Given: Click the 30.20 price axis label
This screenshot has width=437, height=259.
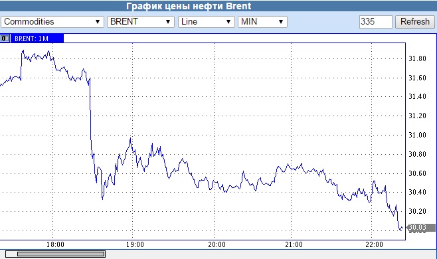Looking at the screenshot, I should (x=418, y=212).
